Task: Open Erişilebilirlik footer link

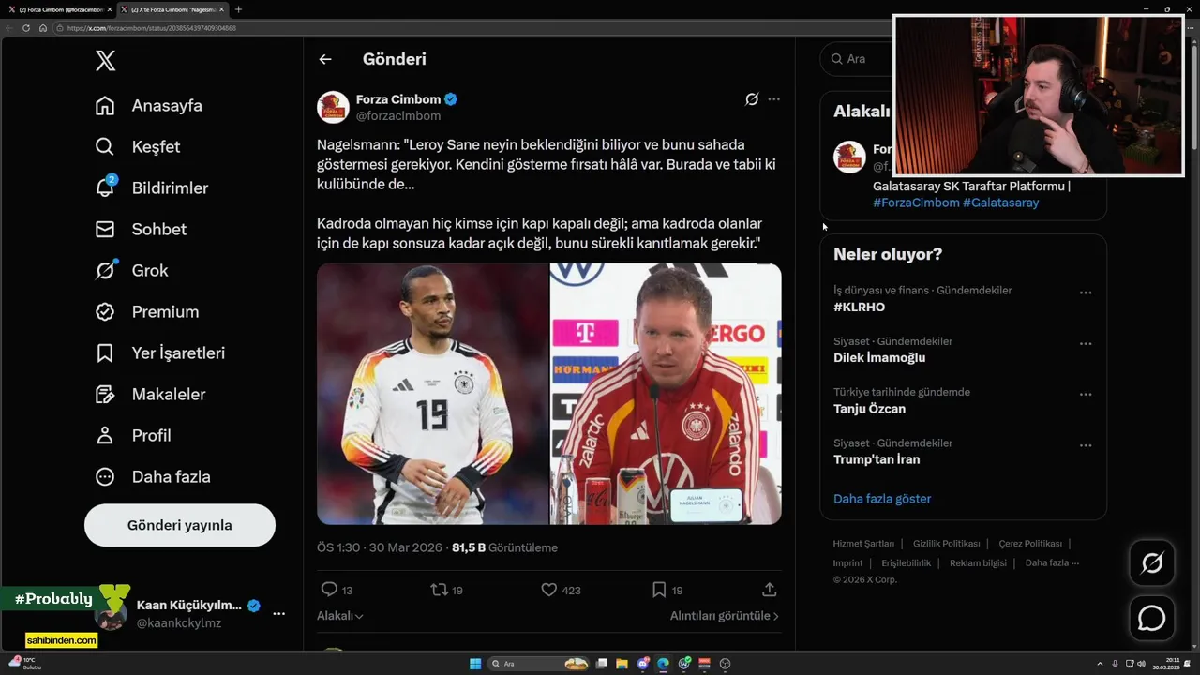Action: point(907,563)
